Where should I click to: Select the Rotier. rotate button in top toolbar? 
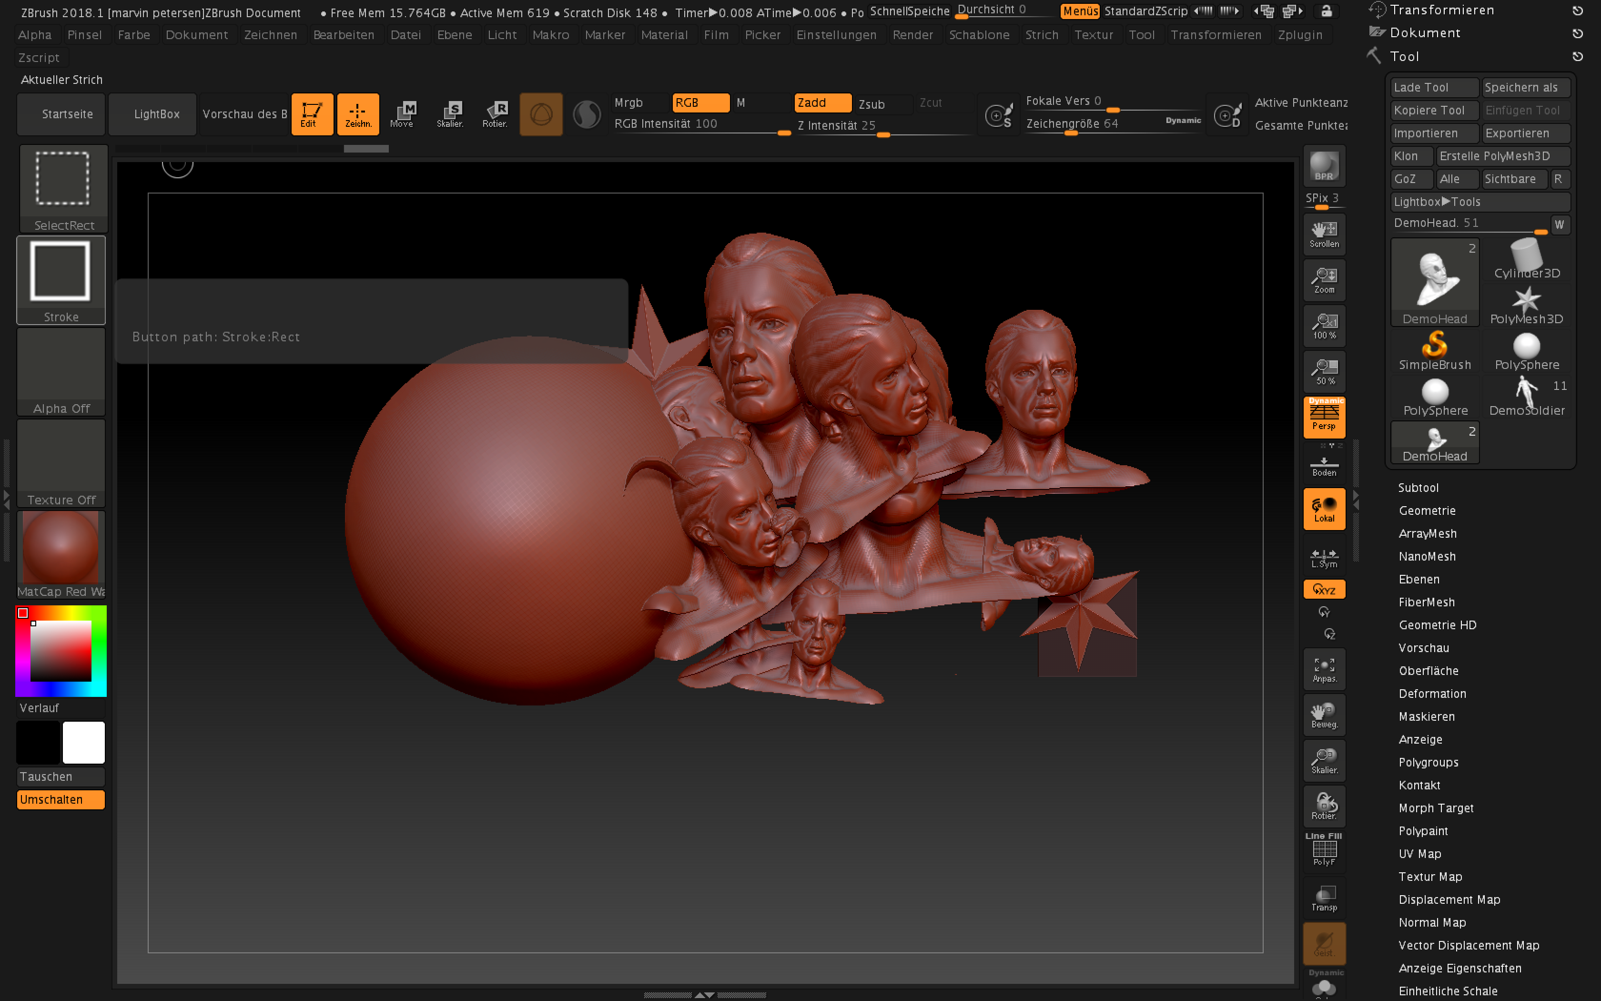495,114
